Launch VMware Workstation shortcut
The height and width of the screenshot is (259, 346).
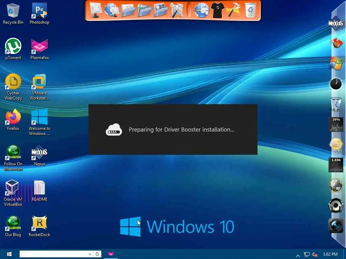click(40, 87)
